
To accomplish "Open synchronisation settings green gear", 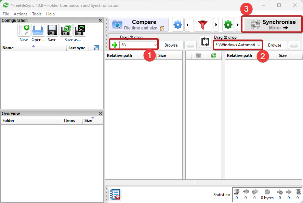I will coord(228,25).
